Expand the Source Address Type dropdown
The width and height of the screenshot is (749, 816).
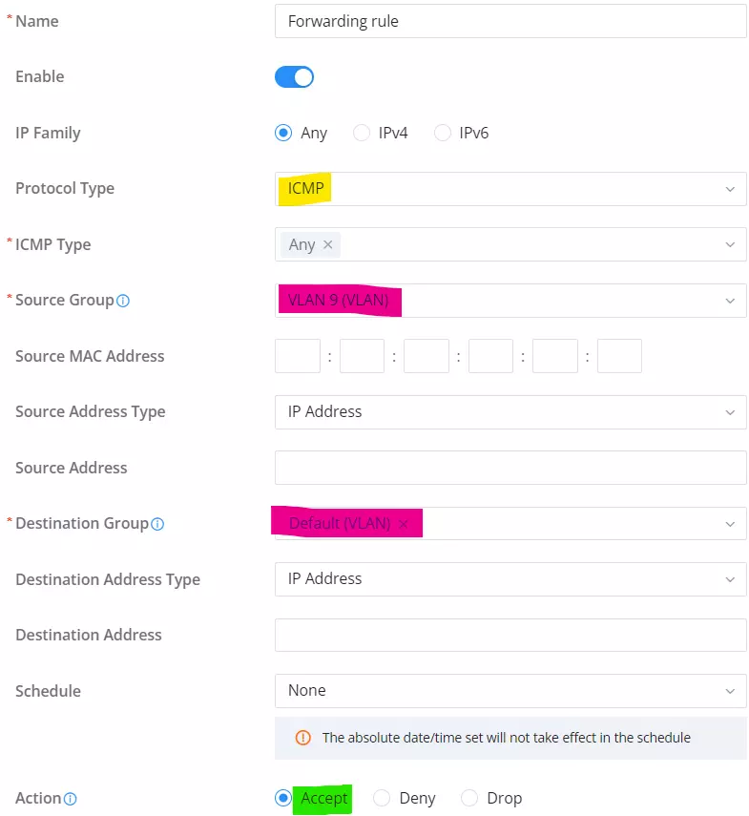[x=510, y=412]
